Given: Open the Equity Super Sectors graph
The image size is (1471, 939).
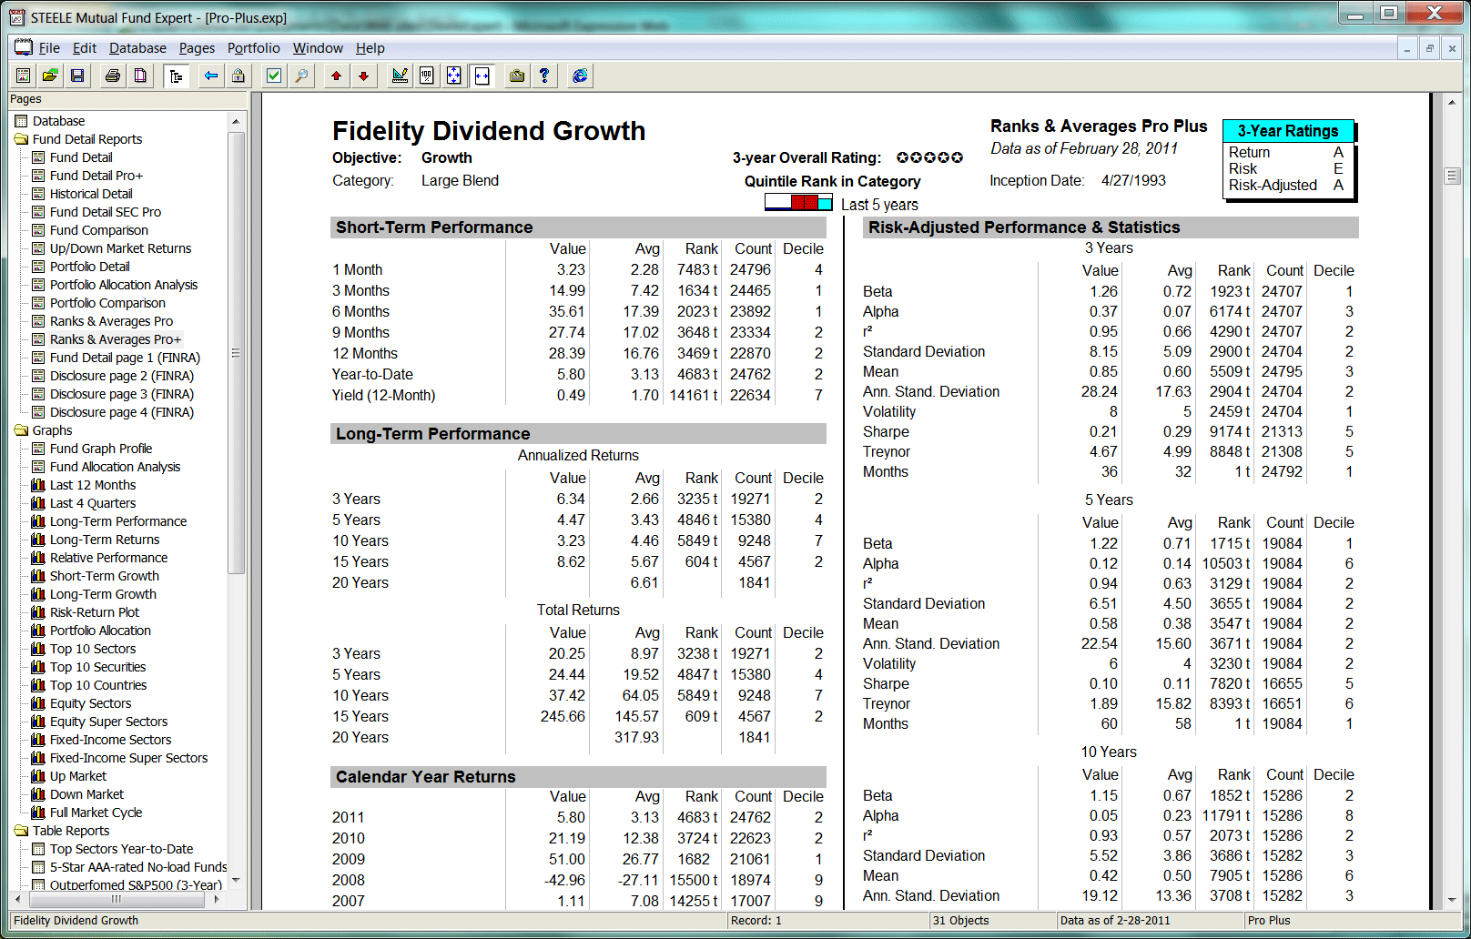Looking at the screenshot, I should 108,722.
